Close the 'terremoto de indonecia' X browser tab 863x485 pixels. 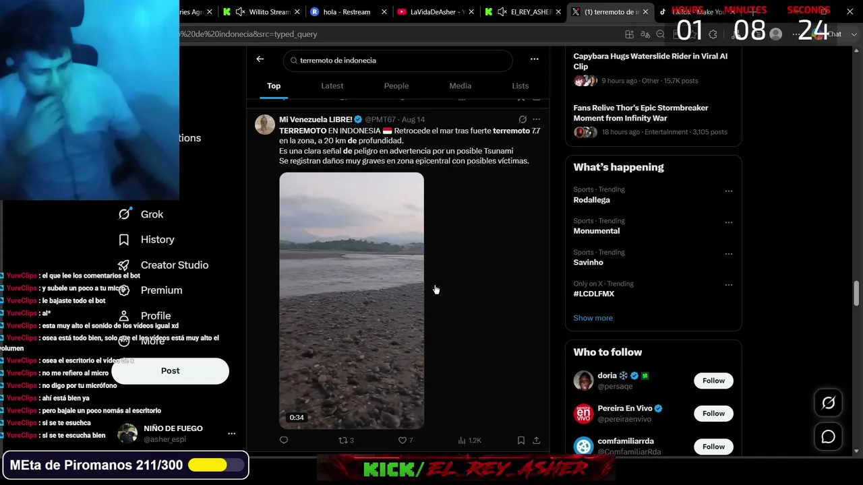646,12
